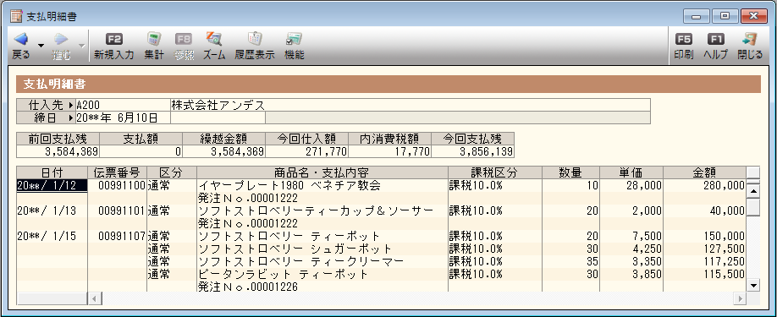Open the dropdown arrow beside 戻る

(x=41, y=46)
